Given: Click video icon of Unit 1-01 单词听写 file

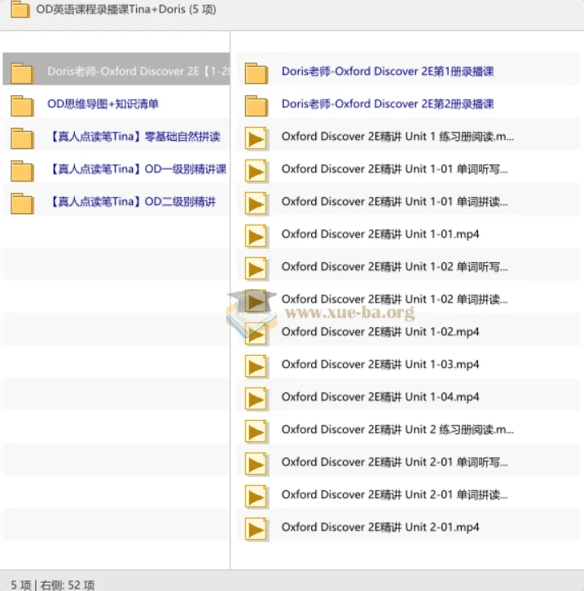Looking at the screenshot, I should pyautogui.click(x=257, y=171).
